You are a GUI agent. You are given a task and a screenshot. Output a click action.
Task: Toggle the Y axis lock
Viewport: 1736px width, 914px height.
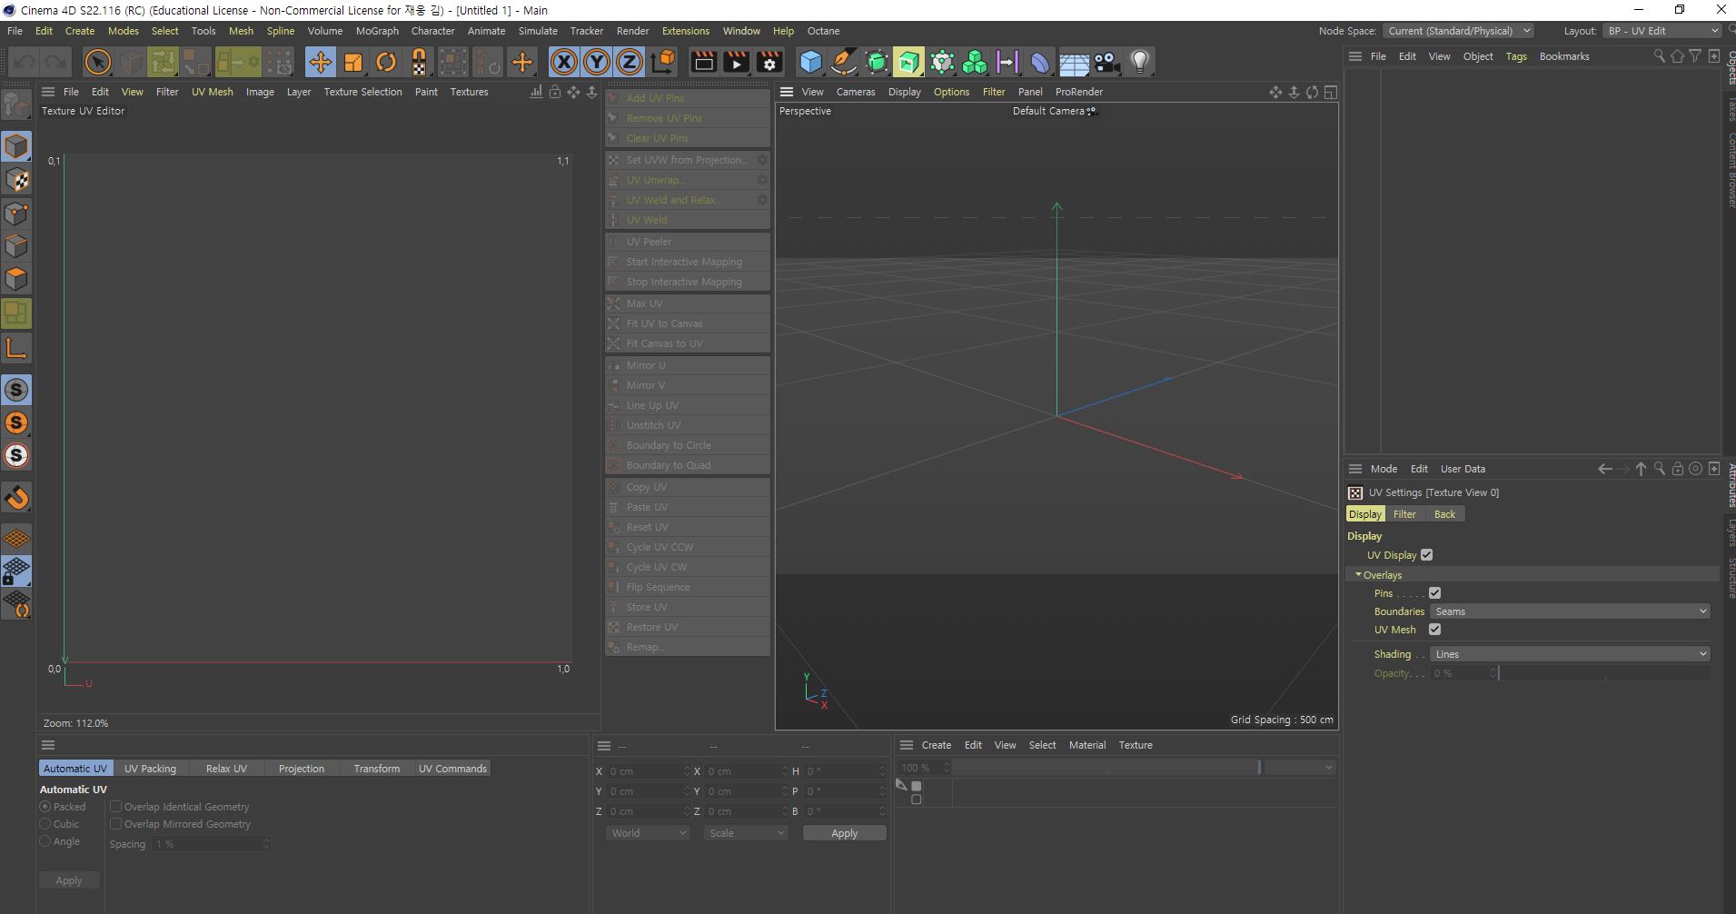click(x=596, y=62)
